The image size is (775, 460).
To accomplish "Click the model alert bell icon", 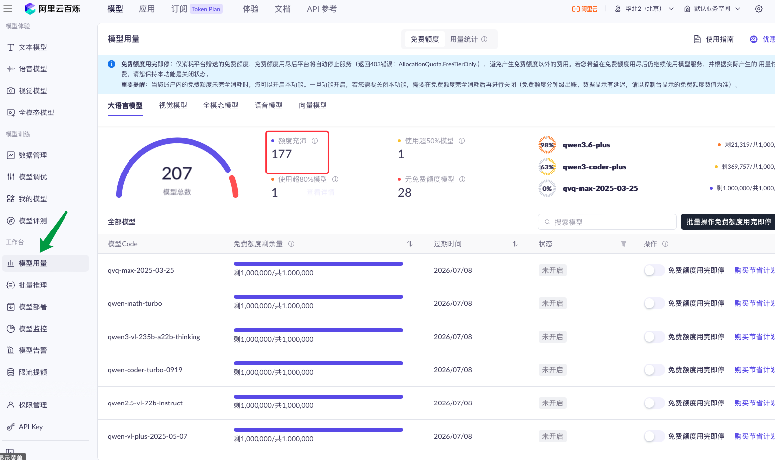I will [11, 350].
